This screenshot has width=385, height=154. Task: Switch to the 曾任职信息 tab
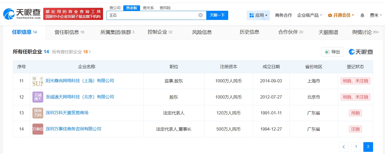69,32
